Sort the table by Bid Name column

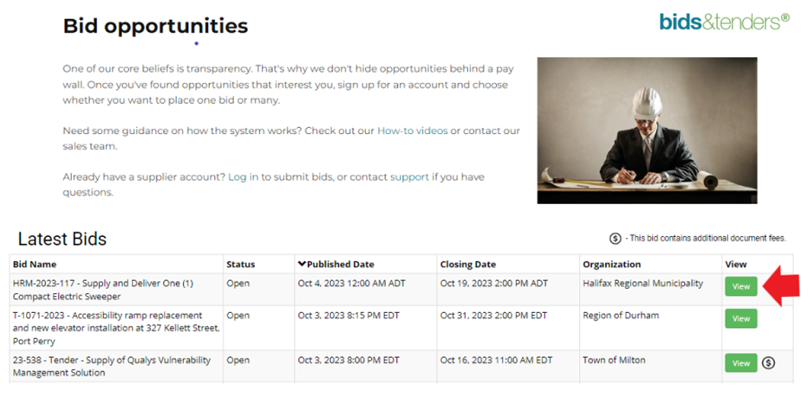[35, 265]
